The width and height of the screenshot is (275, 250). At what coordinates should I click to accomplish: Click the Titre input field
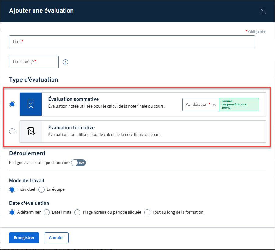[x=131, y=42]
